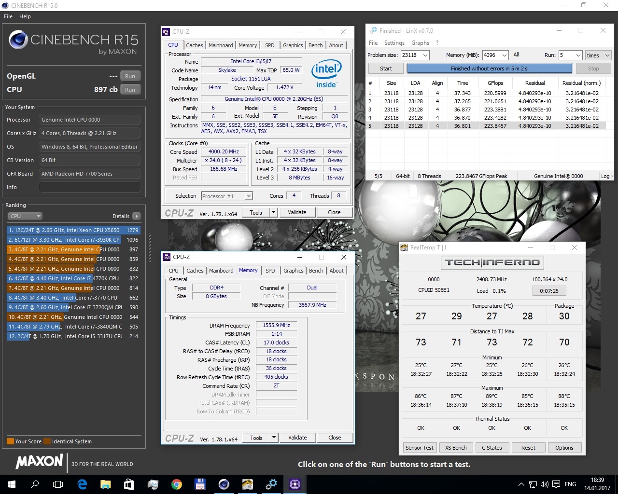The height and width of the screenshot is (494, 618).
Task: Switch to Mainboard tab in the CPU-Z processor-info window
Action: click(x=221, y=45)
